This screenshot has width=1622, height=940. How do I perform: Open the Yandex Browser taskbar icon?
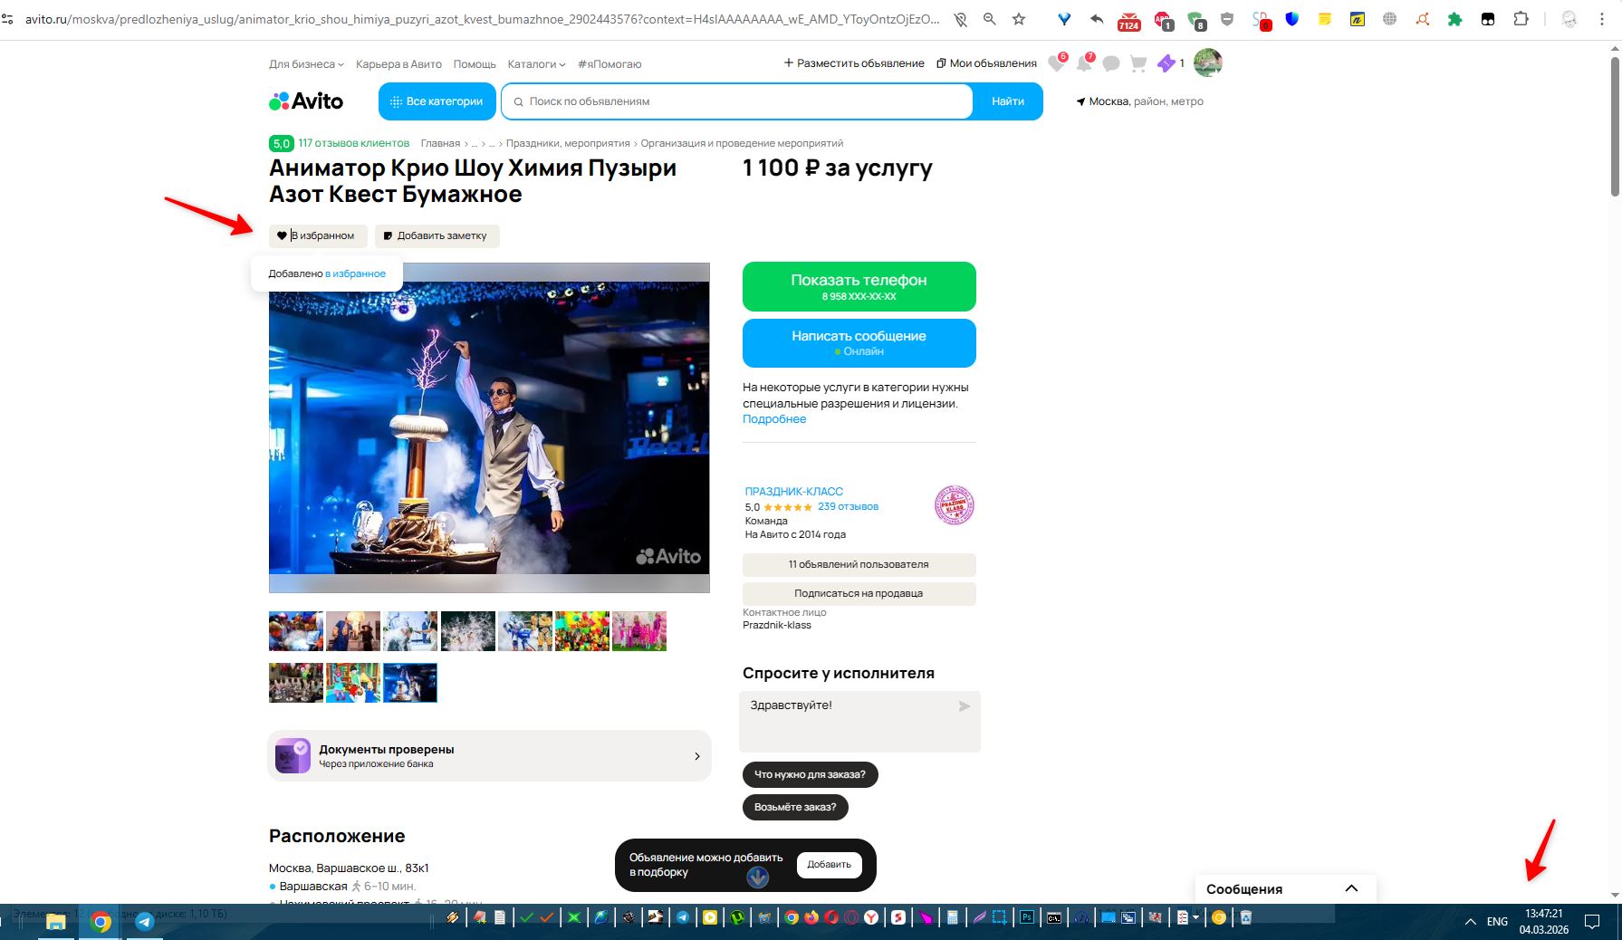(871, 917)
